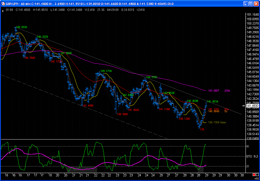The width and height of the screenshot is (260, 181).
Task: Click the S:34.9315 value in info bar
Action: click(128, 10)
